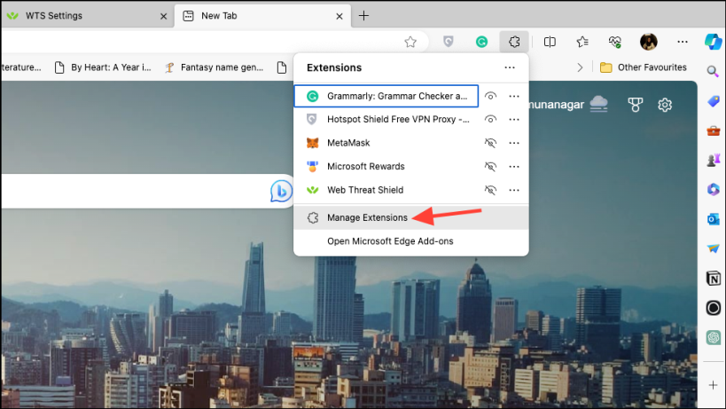Open the Extensions puzzle icon in toolbar
This screenshot has width=726, height=409.
click(514, 42)
